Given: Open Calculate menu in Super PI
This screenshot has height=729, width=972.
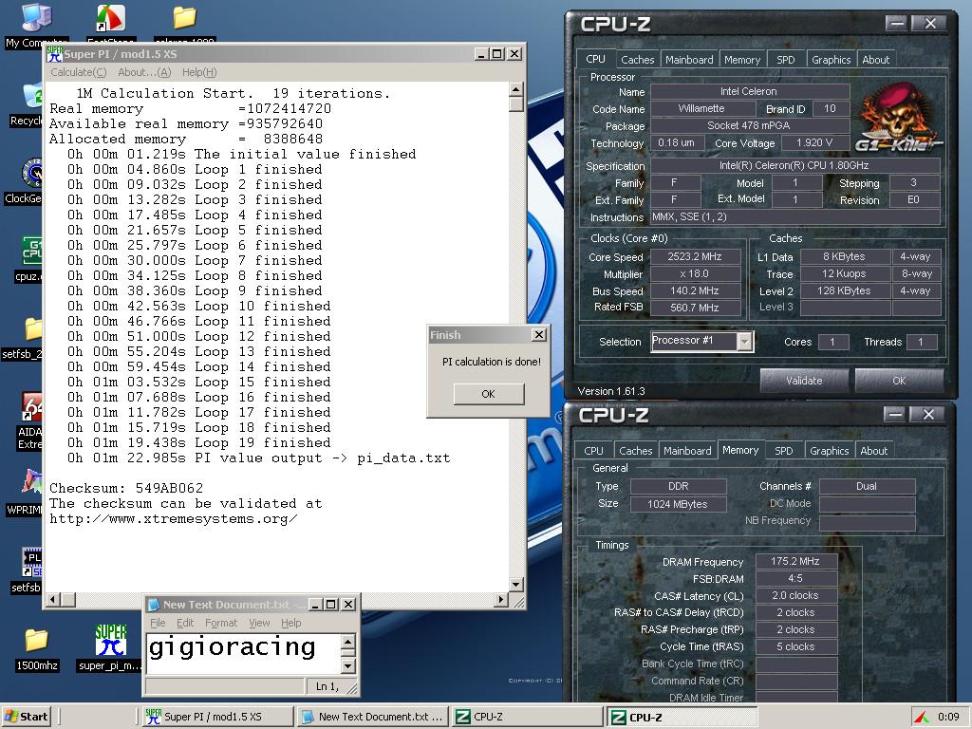Looking at the screenshot, I should click(x=78, y=72).
